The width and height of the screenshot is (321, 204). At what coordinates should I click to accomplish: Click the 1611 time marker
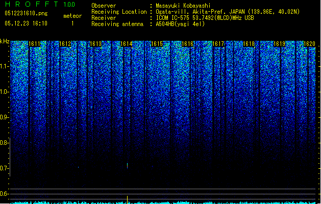click(x=34, y=44)
